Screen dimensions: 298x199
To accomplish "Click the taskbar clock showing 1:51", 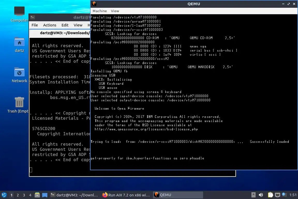I will point(293,195).
